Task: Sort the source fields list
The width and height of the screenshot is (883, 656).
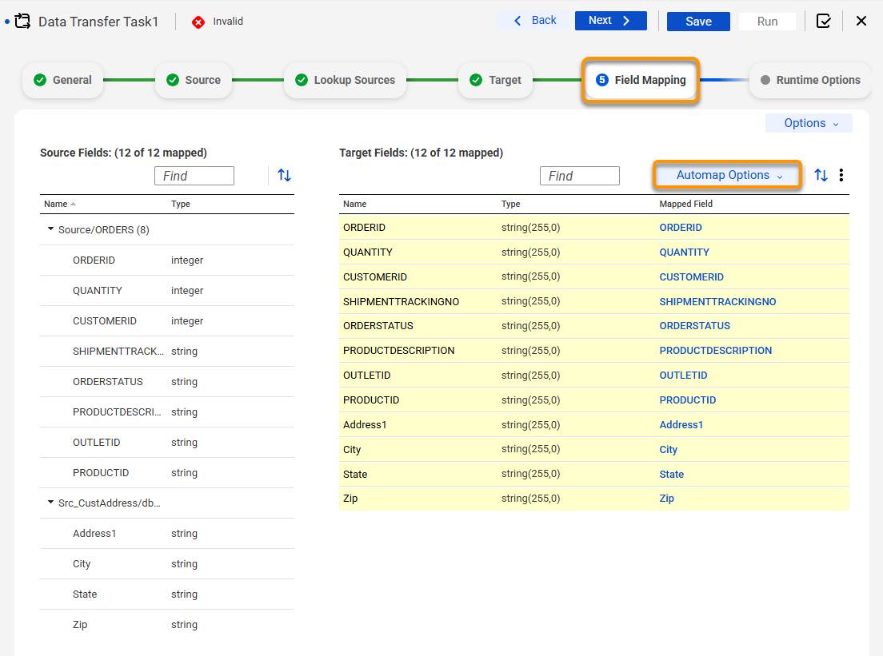Action: tap(285, 176)
